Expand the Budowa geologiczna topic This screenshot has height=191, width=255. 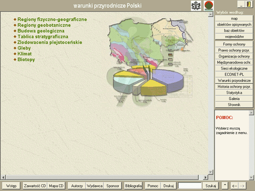41,31
